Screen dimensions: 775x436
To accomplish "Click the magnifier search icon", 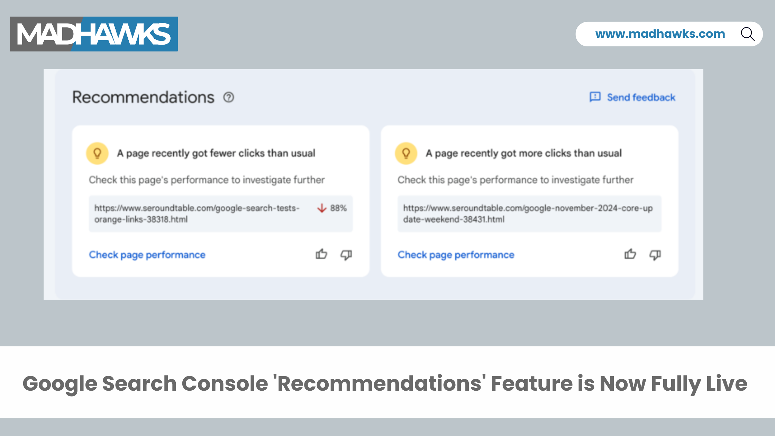I will pyautogui.click(x=747, y=34).
